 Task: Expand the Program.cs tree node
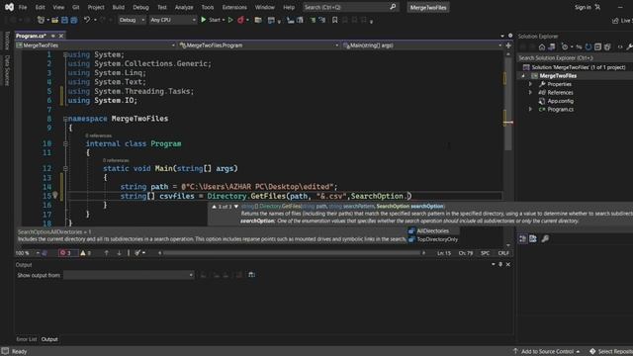(x=530, y=110)
